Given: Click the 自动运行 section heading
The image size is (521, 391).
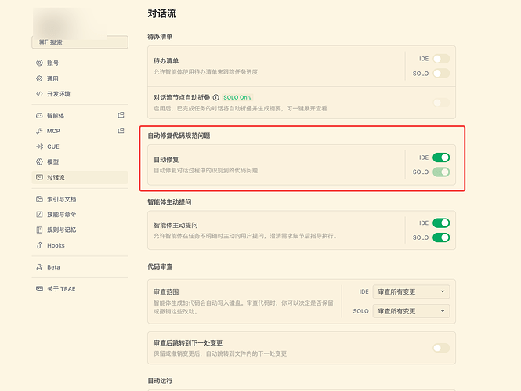Looking at the screenshot, I should 160,381.
